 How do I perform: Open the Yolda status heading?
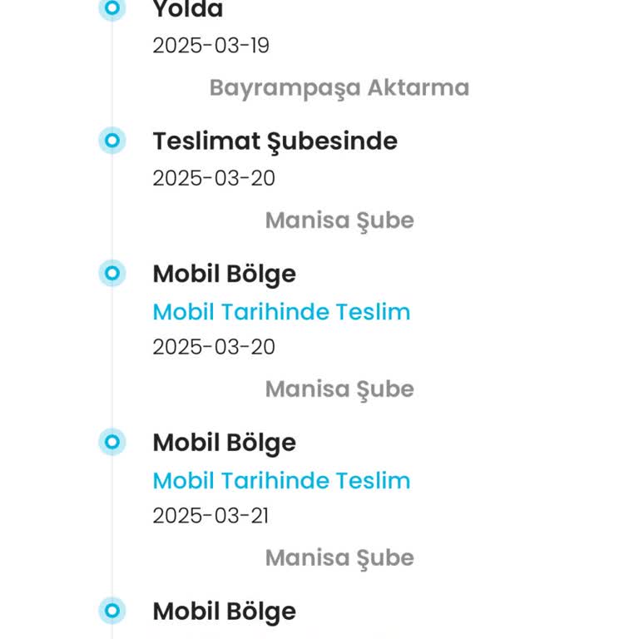[x=188, y=10]
